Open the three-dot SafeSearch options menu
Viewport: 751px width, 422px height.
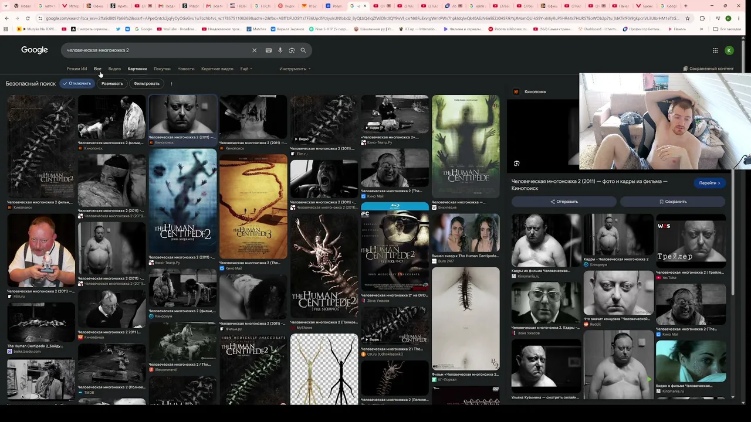coord(171,84)
